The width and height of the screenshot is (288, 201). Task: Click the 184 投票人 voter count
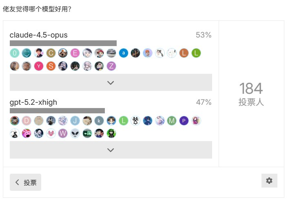(251, 94)
